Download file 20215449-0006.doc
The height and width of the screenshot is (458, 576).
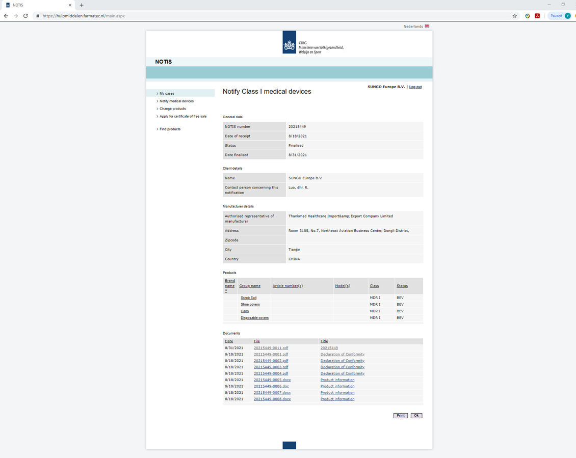point(271,386)
